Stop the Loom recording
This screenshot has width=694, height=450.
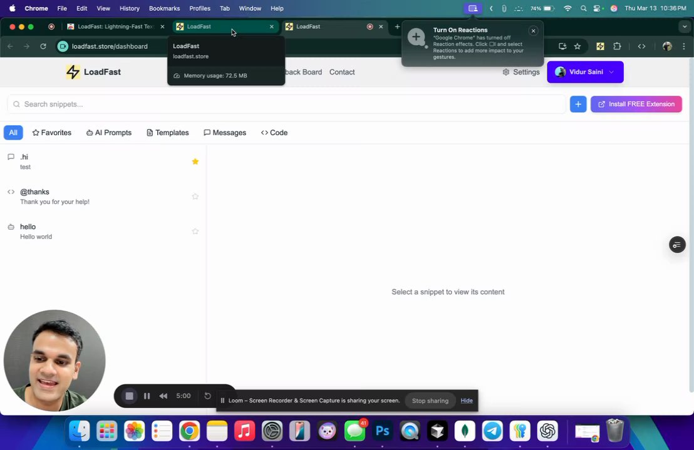[129, 396]
